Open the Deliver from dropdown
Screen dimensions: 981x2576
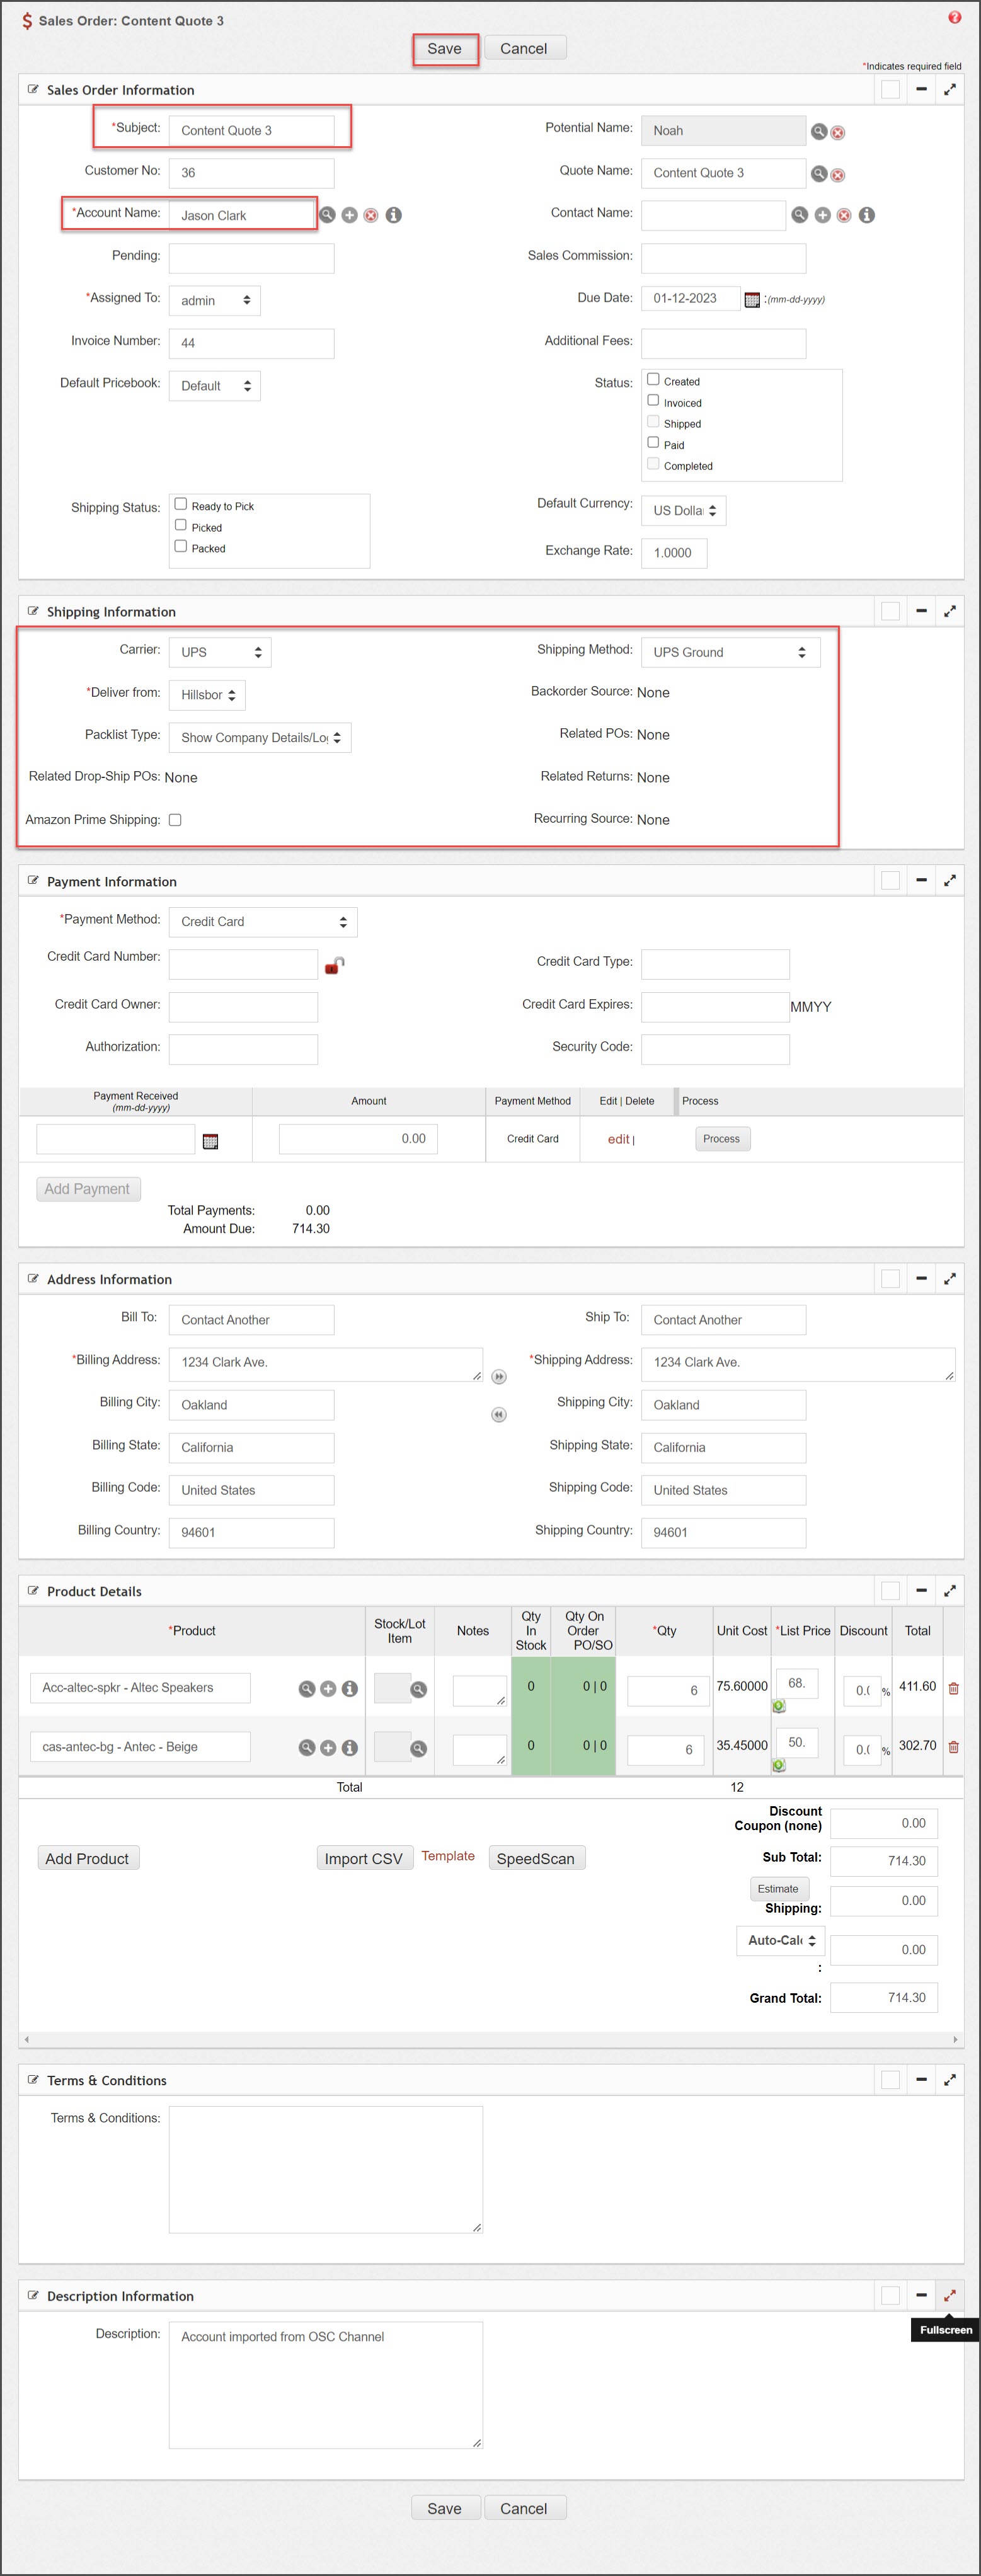207,695
